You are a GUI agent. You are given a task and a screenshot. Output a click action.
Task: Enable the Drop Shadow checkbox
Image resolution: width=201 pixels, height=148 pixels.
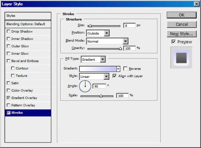pos(8,31)
